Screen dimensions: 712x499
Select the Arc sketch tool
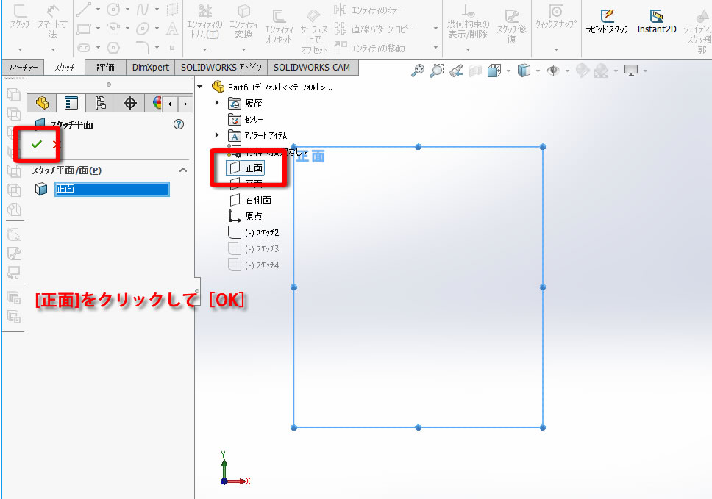113,29
